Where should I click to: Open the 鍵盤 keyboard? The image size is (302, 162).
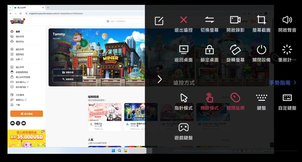[261, 98]
